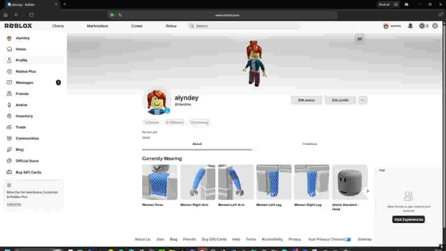The height and width of the screenshot is (251, 446).
Task: Click the Home icon in the sidebar
Action: coord(9,49)
